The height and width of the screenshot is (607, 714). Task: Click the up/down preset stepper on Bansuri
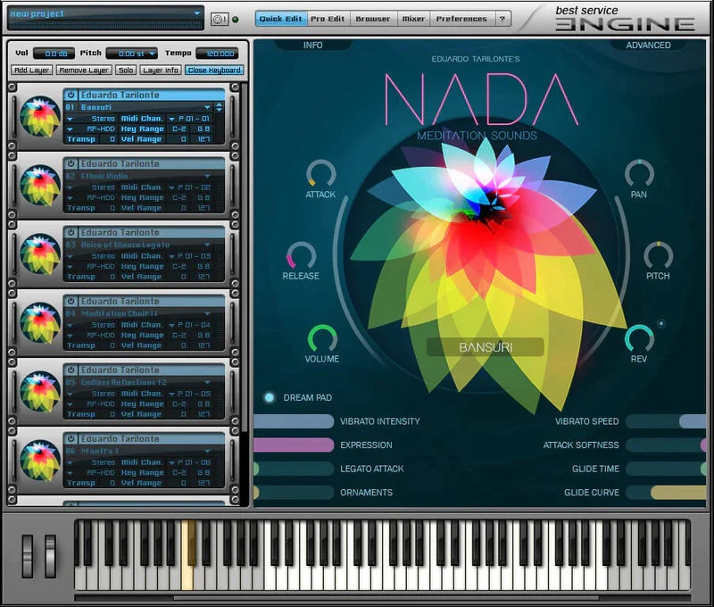tap(220, 107)
